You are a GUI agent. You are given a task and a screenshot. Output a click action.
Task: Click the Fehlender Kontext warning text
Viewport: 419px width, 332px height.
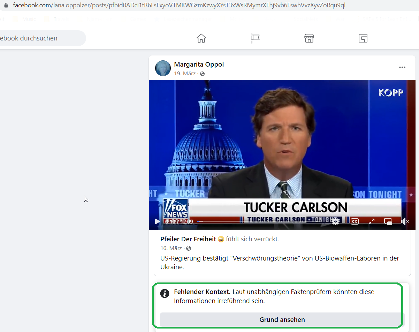[x=274, y=296]
